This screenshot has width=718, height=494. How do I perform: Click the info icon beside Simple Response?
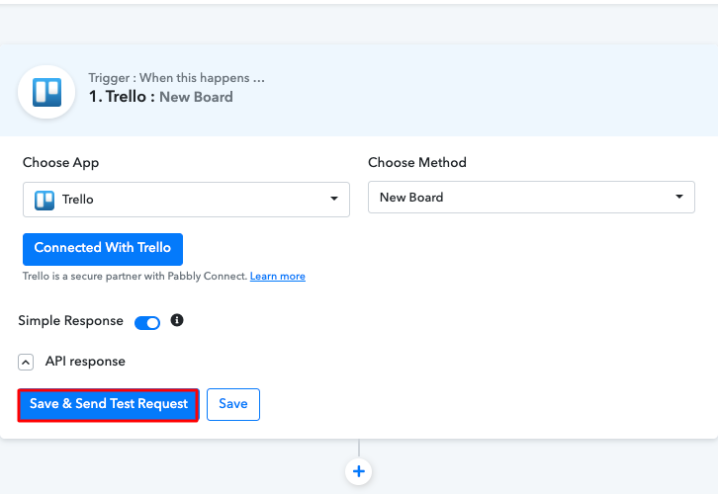pyautogui.click(x=177, y=321)
